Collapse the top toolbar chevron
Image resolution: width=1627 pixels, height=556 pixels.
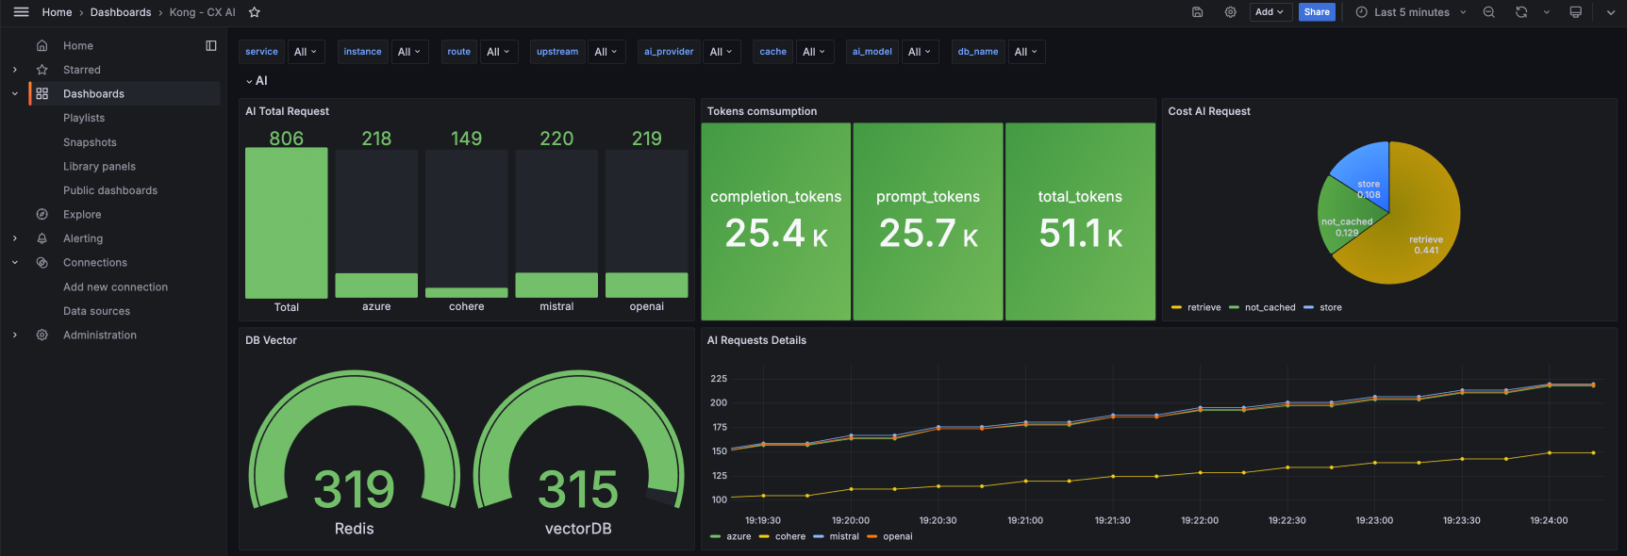coord(1610,12)
